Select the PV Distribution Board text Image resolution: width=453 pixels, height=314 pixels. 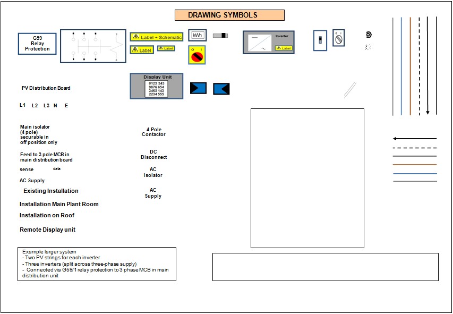click(x=46, y=88)
